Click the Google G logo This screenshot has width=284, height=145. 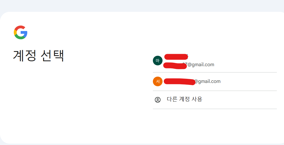tap(20, 32)
